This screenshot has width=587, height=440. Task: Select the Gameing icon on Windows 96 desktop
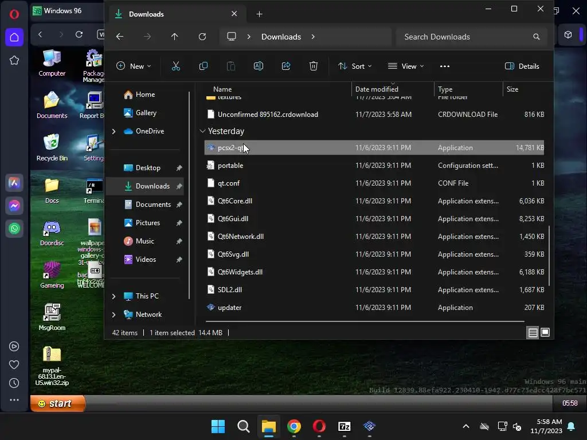tap(52, 275)
